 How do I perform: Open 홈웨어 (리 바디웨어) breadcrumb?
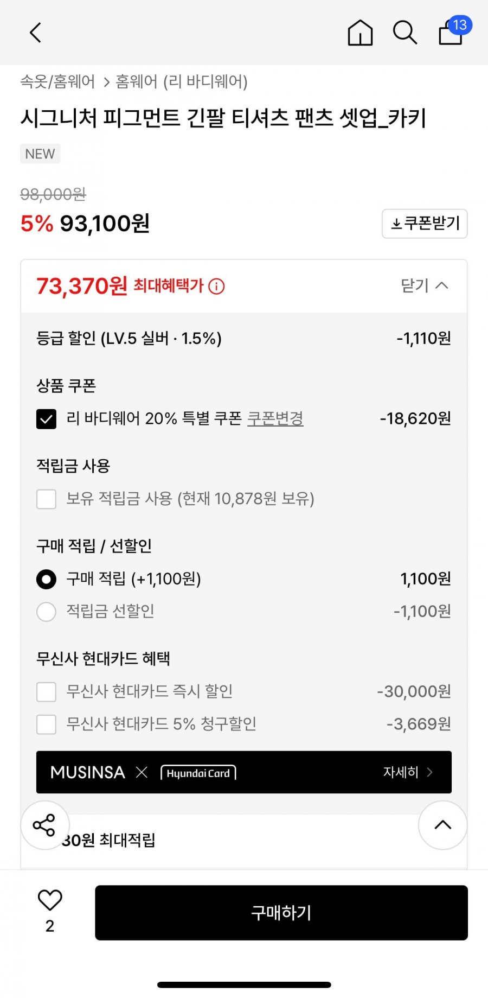[x=182, y=82]
